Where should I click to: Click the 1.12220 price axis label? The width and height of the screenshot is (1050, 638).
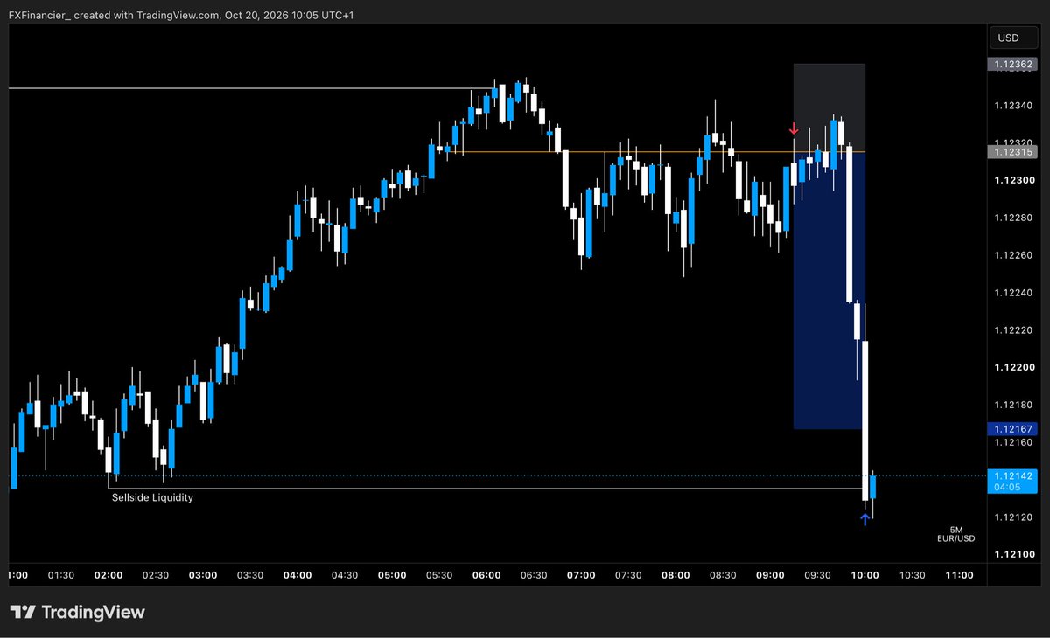pyautogui.click(x=1014, y=330)
